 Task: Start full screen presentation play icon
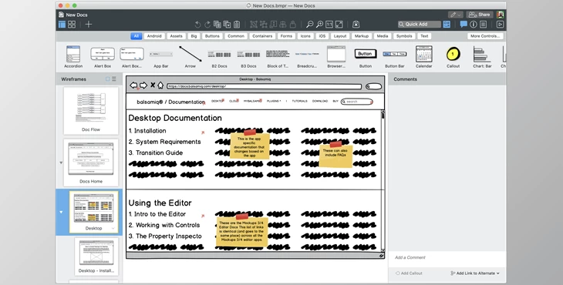click(500, 25)
